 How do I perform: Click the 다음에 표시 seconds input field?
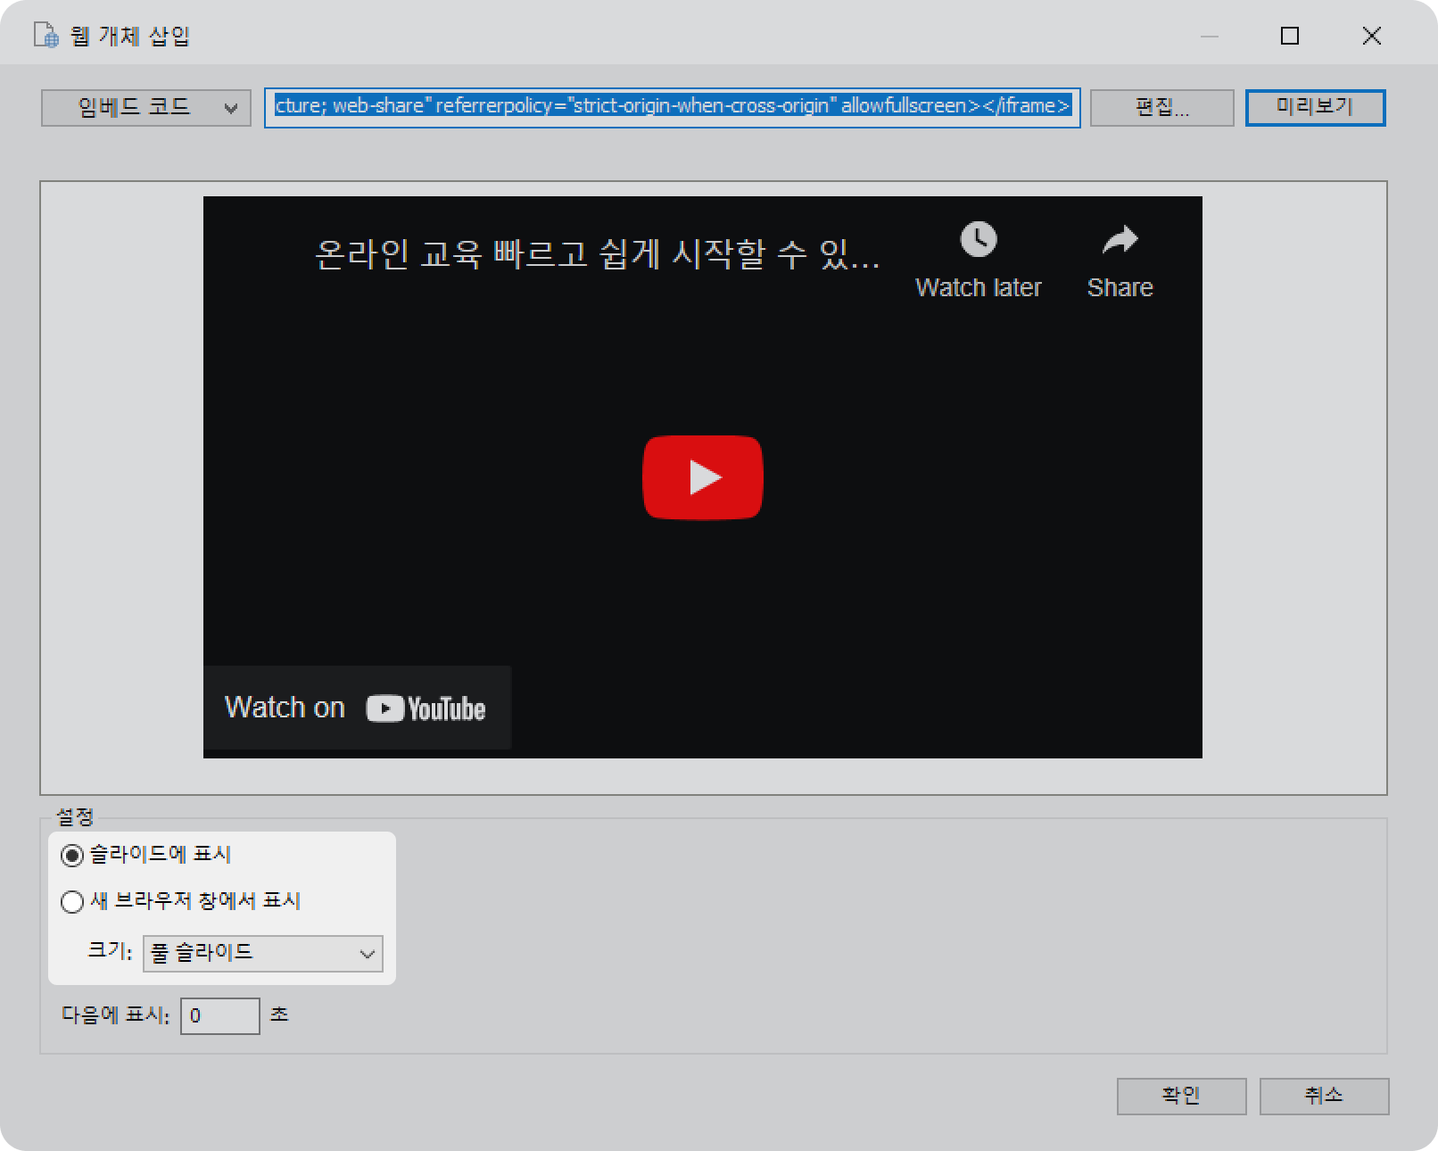220,1016
